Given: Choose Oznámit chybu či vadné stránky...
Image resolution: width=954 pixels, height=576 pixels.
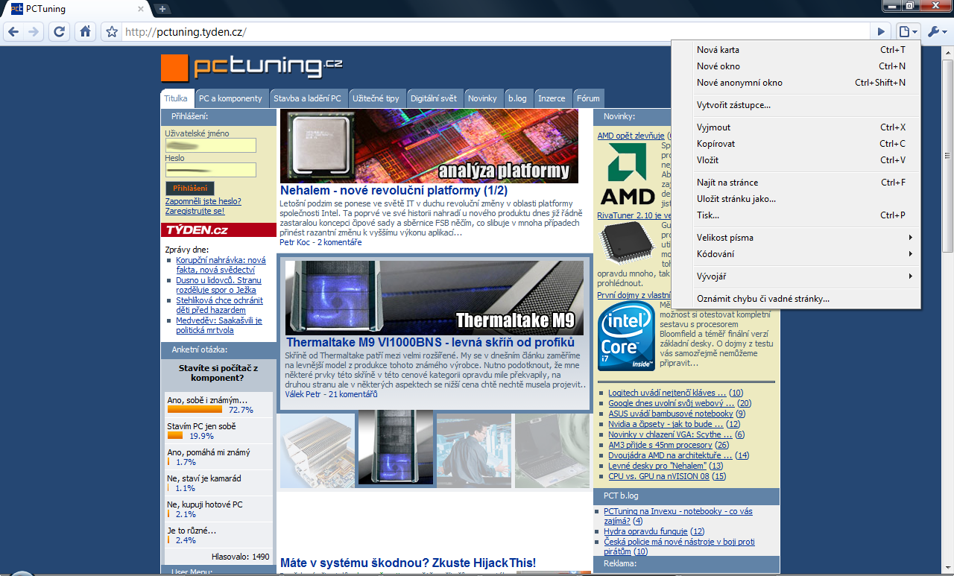Looking at the screenshot, I should coord(796,299).
